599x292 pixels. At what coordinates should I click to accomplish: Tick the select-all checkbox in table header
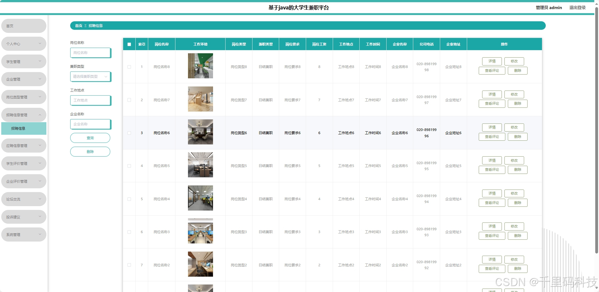[129, 44]
